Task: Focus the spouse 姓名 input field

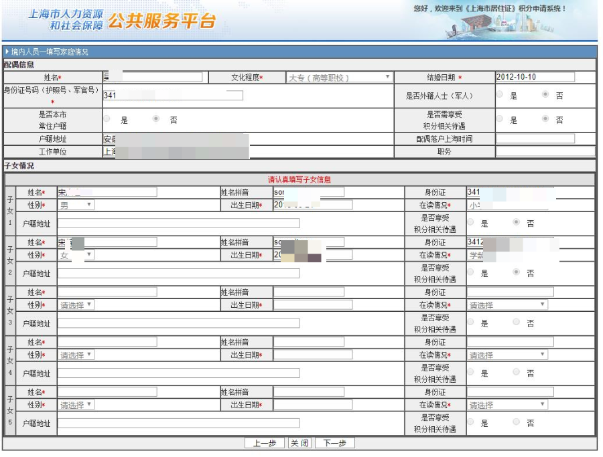Action: [153, 77]
